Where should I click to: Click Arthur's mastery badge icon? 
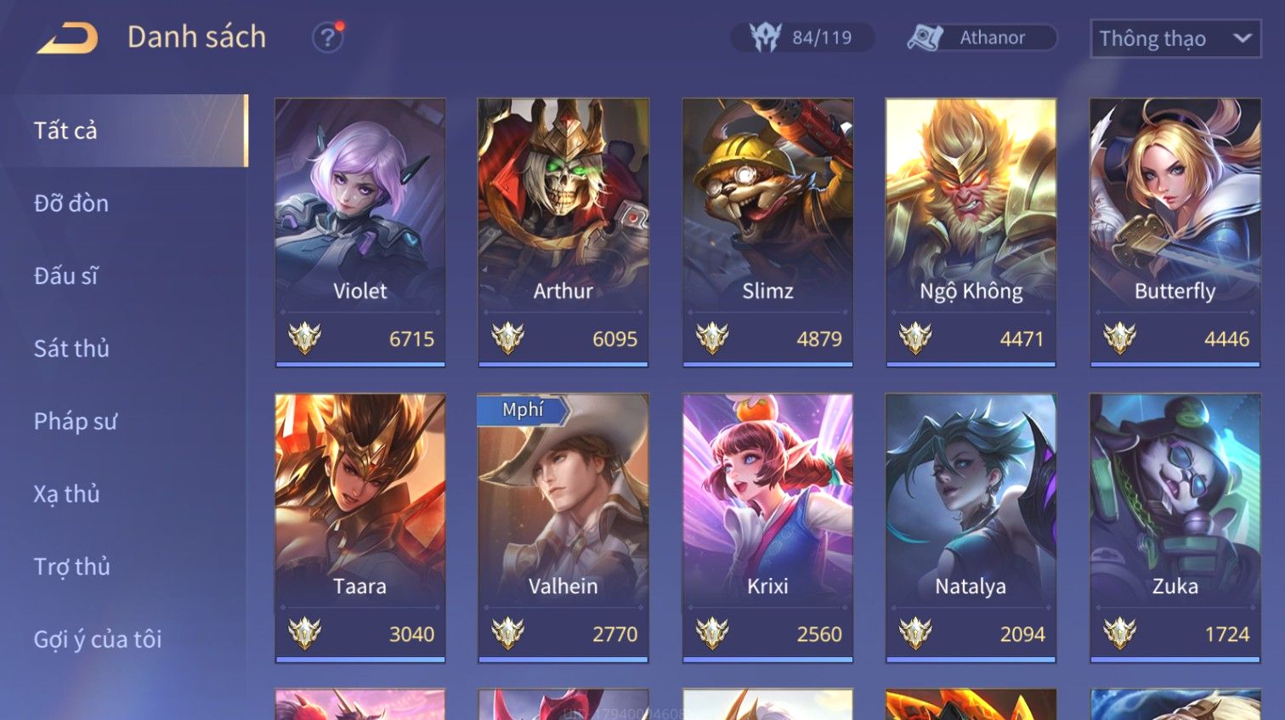pyautogui.click(x=507, y=338)
